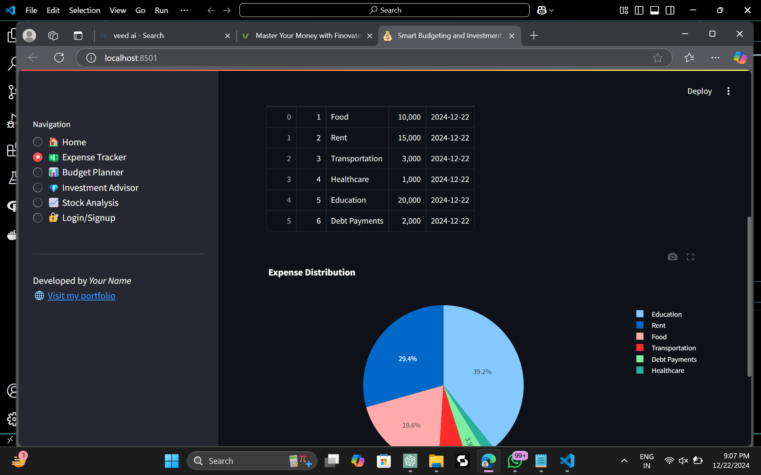The width and height of the screenshot is (761, 475).
Task: Expand the VS Code Copilot dropdown arrow
Action: tap(551, 11)
